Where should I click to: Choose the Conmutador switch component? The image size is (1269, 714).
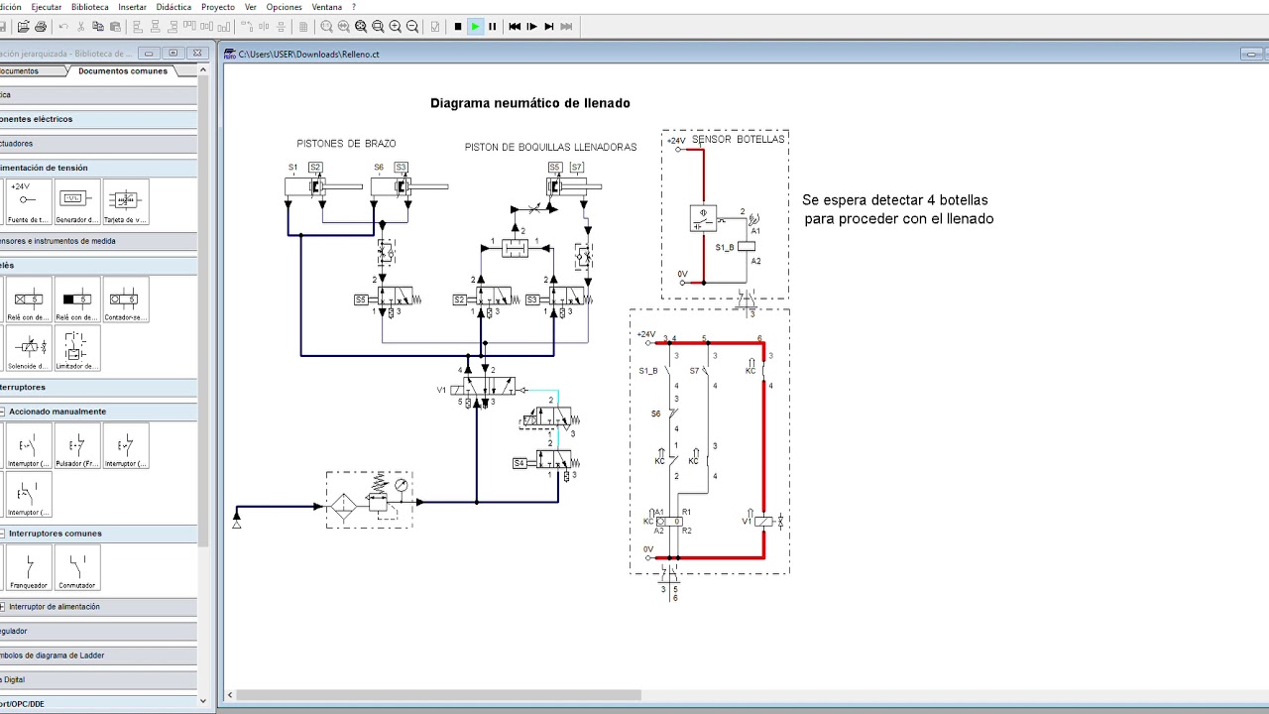[77, 567]
